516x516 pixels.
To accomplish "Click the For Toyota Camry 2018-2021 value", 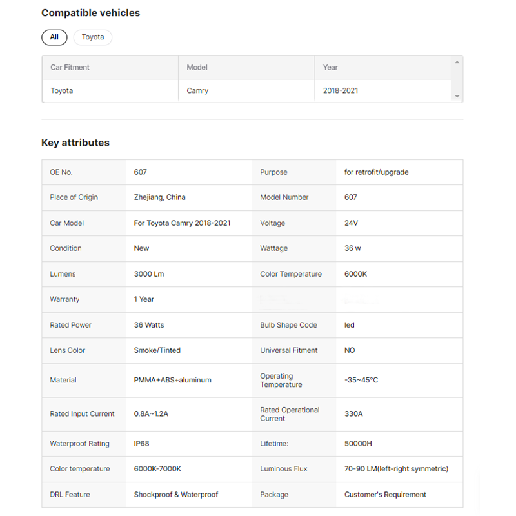I will (182, 223).
